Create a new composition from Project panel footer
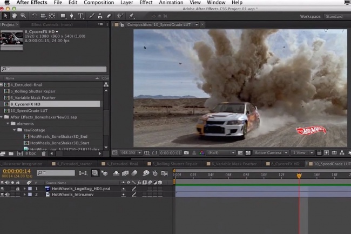This screenshot has height=234, width=351. pyautogui.click(x=19, y=153)
